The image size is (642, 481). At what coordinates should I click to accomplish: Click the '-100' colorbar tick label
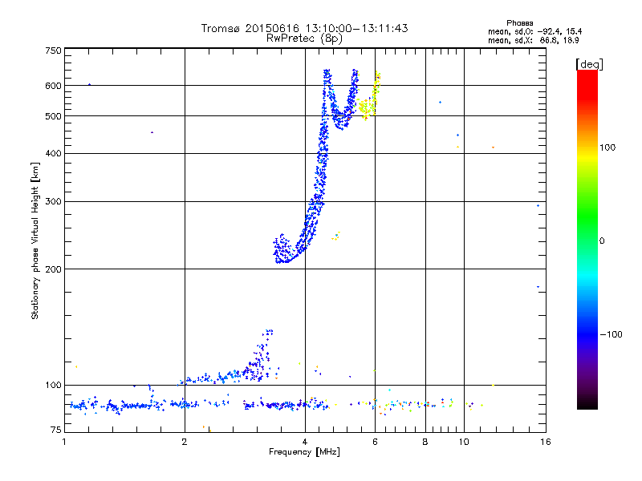(611, 334)
